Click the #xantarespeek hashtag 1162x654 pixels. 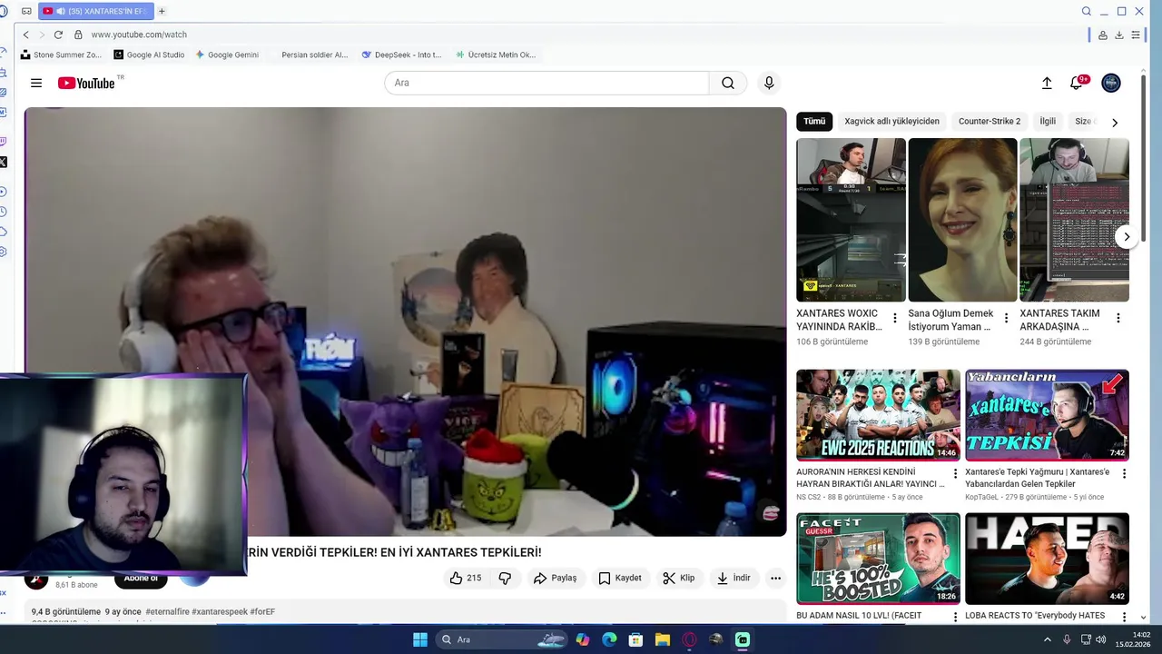219,612
